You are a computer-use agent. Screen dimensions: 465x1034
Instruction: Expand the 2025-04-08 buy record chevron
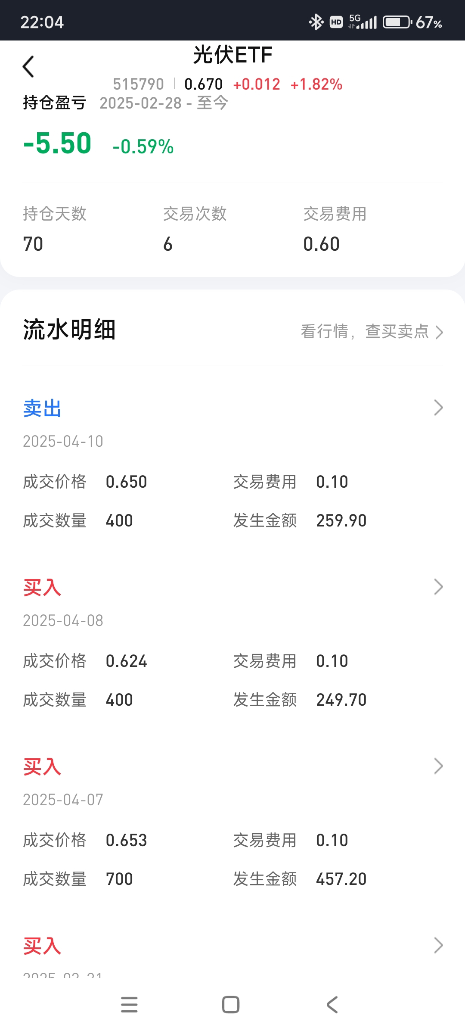[439, 587]
